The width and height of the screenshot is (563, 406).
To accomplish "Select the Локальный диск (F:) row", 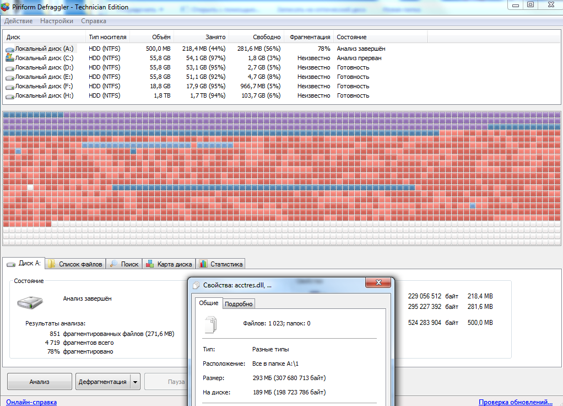I will [x=215, y=86].
